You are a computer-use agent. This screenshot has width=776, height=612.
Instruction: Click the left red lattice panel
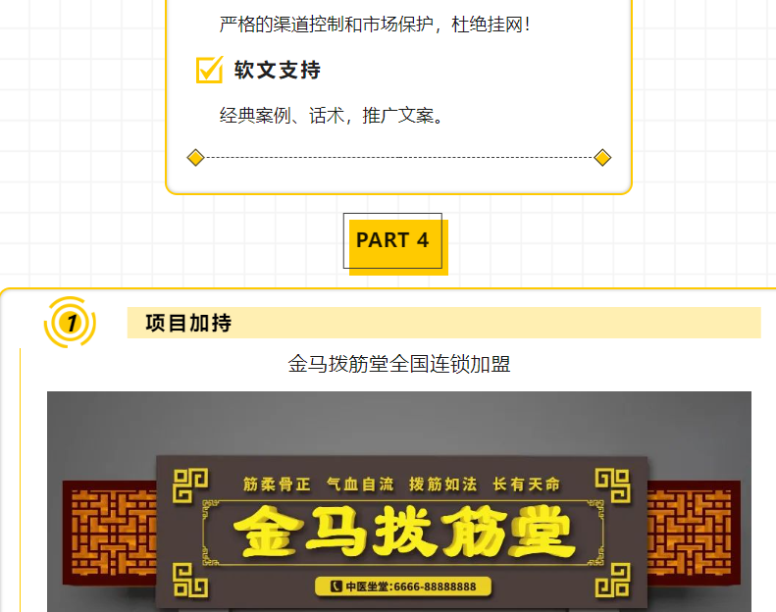point(109,533)
